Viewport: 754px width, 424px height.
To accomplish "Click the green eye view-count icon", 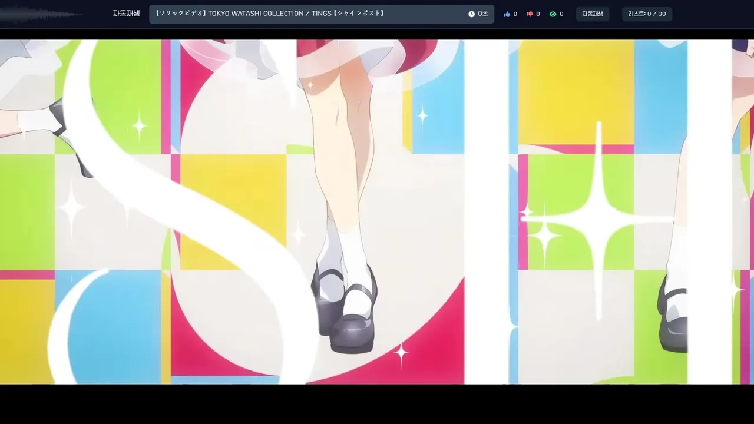I will tap(553, 14).
